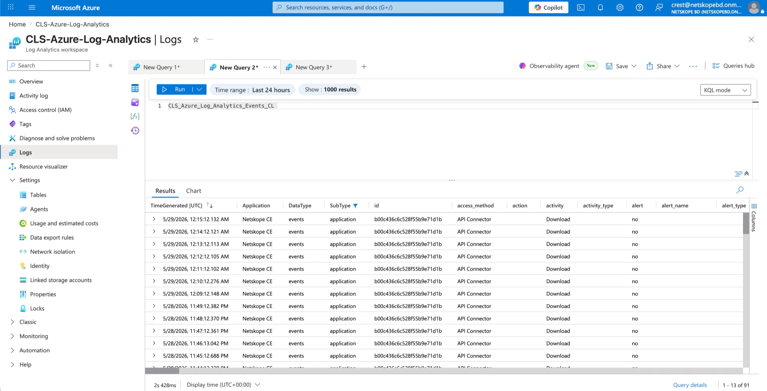Open the Help question mark icon
Image resolution: width=767 pixels, height=391 pixels.
point(639,8)
